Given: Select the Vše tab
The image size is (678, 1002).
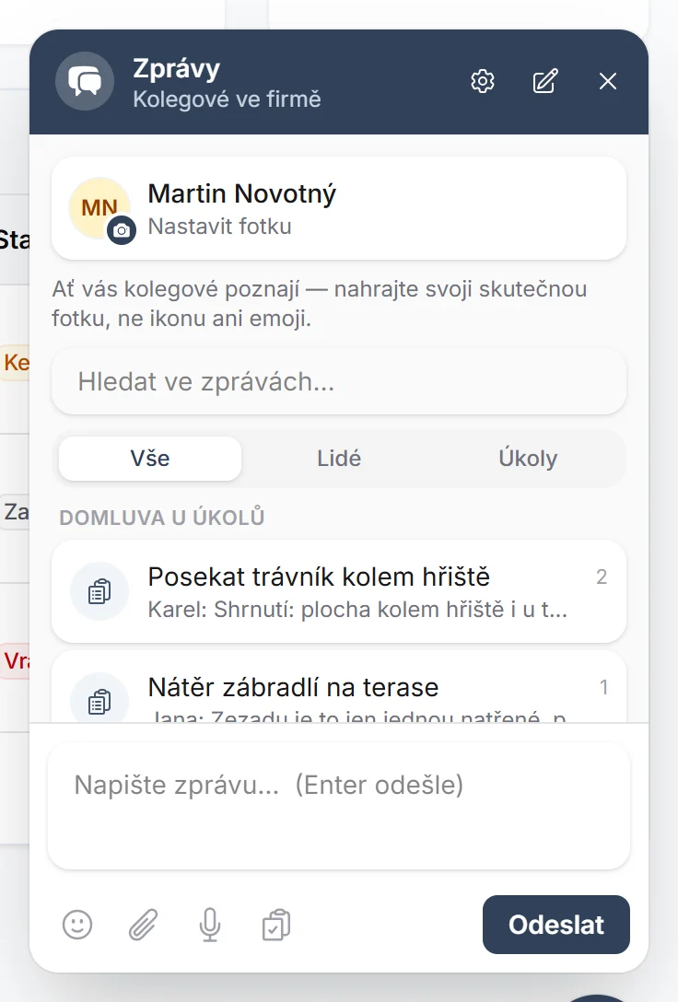Looking at the screenshot, I should [x=150, y=459].
